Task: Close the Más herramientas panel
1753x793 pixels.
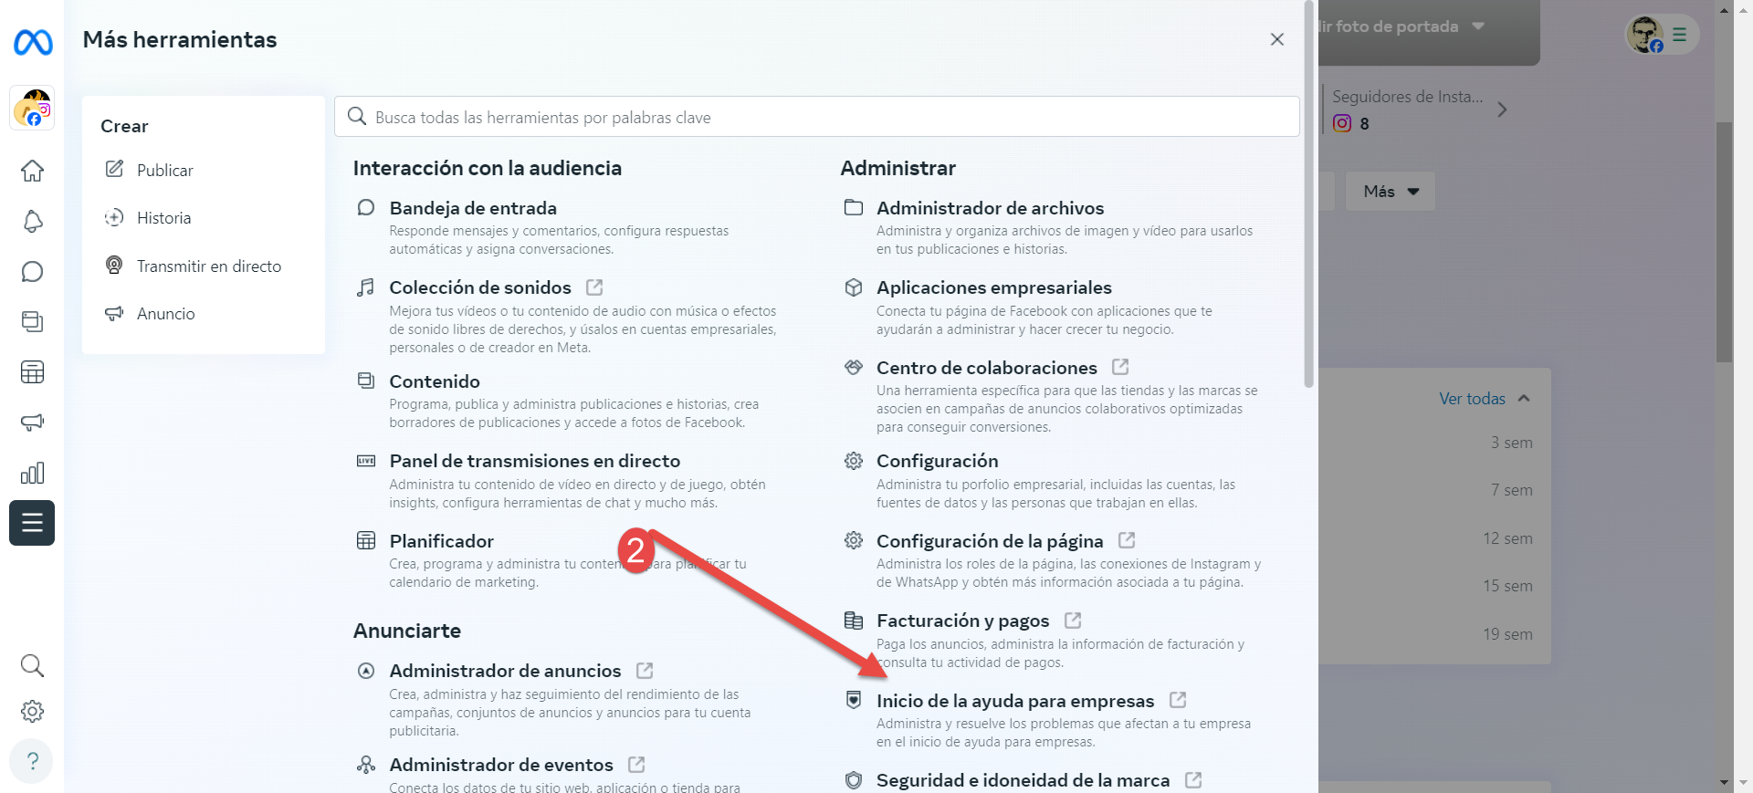Action: click(1276, 39)
